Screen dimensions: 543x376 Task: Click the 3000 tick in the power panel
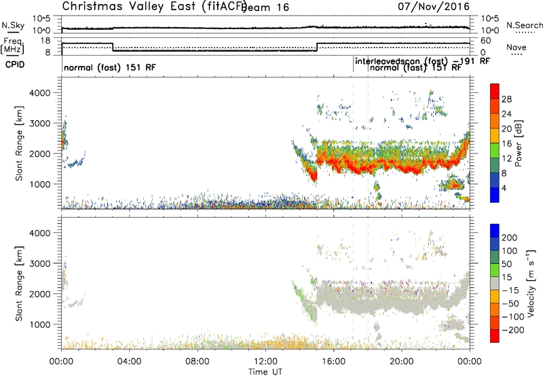pyautogui.click(x=39, y=124)
